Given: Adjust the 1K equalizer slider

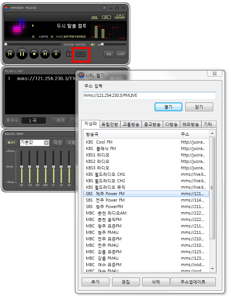Looking at the screenshot, I should (54, 167).
